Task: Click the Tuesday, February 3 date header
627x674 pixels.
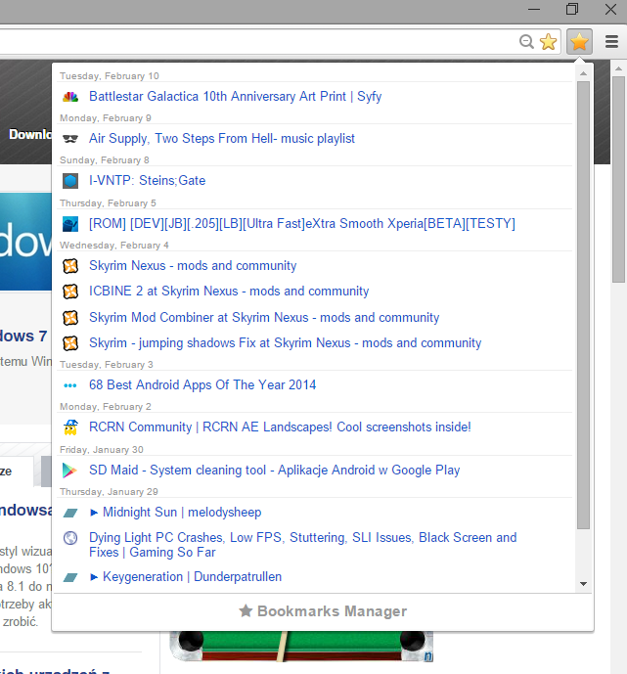Action: coord(107,365)
